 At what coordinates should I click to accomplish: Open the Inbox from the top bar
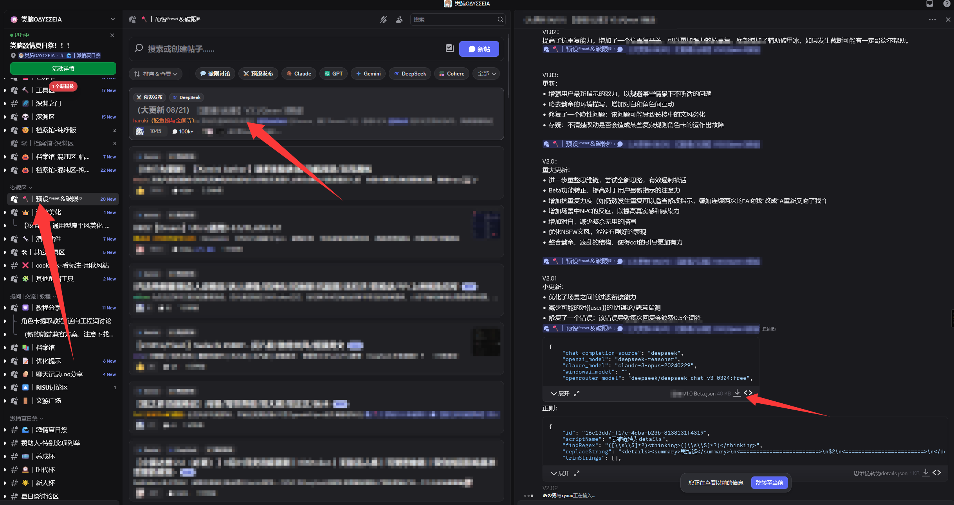click(x=930, y=4)
